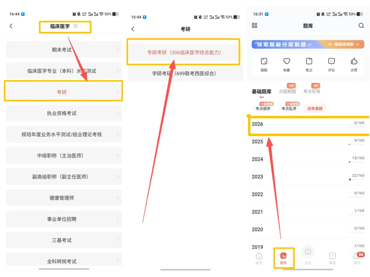Go back from the 临床医学 screen
Image resolution: width=370 pixels, height=277 pixels.
pyautogui.click(x=11, y=26)
